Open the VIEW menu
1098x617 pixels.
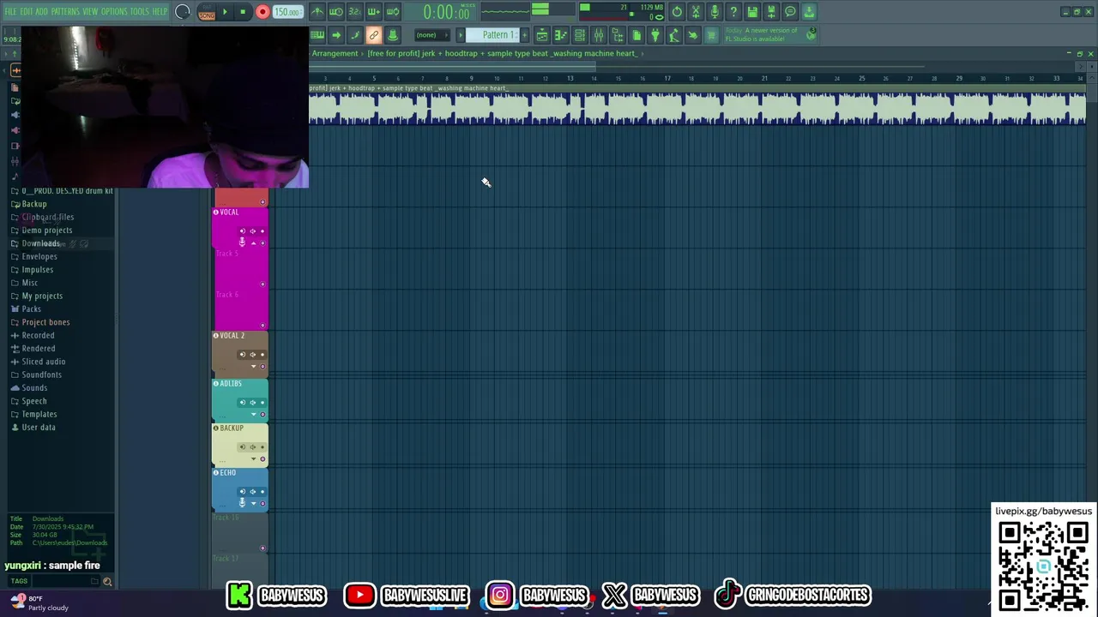(90, 11)
